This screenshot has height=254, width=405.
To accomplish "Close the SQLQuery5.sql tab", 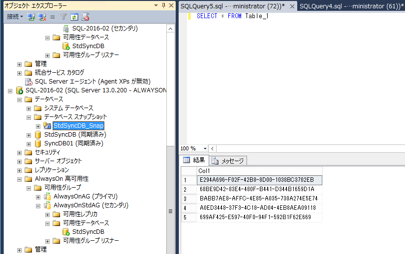I will 292,6.
